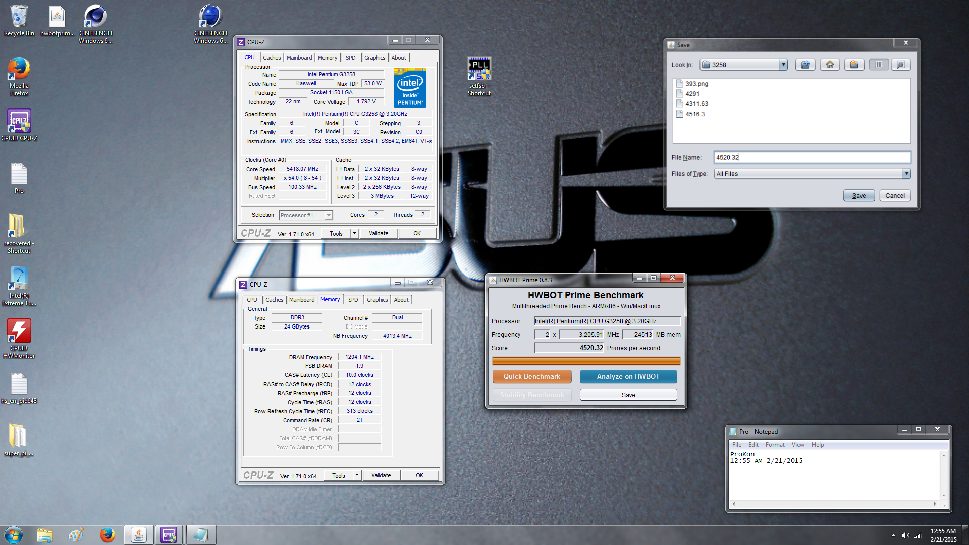
Task: Click the volume icon in the system tray
Action: (x=905, y=535)
